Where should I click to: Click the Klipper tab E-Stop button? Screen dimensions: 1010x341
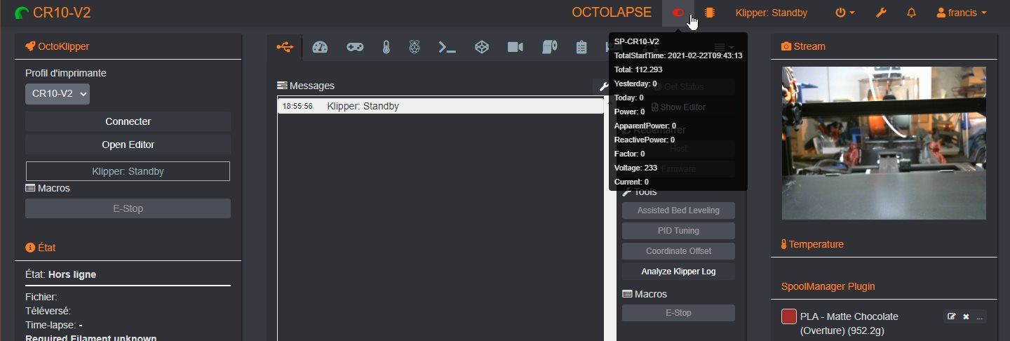(x=678, y=313)
